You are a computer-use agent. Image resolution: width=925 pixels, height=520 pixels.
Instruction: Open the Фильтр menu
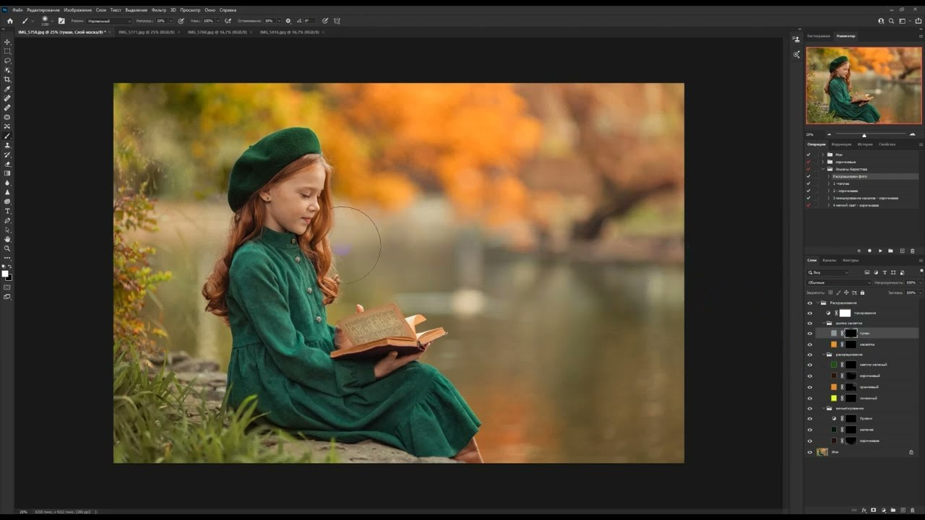tap(159, 10)
